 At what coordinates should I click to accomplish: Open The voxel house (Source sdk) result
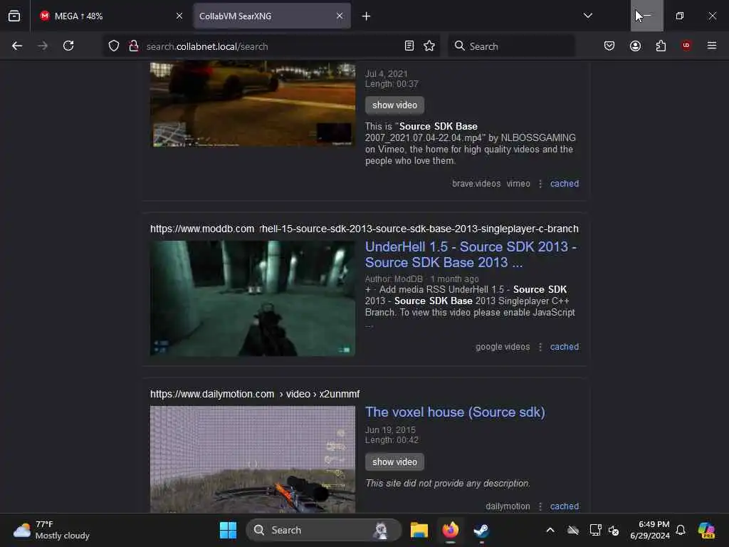click(455, 412)
